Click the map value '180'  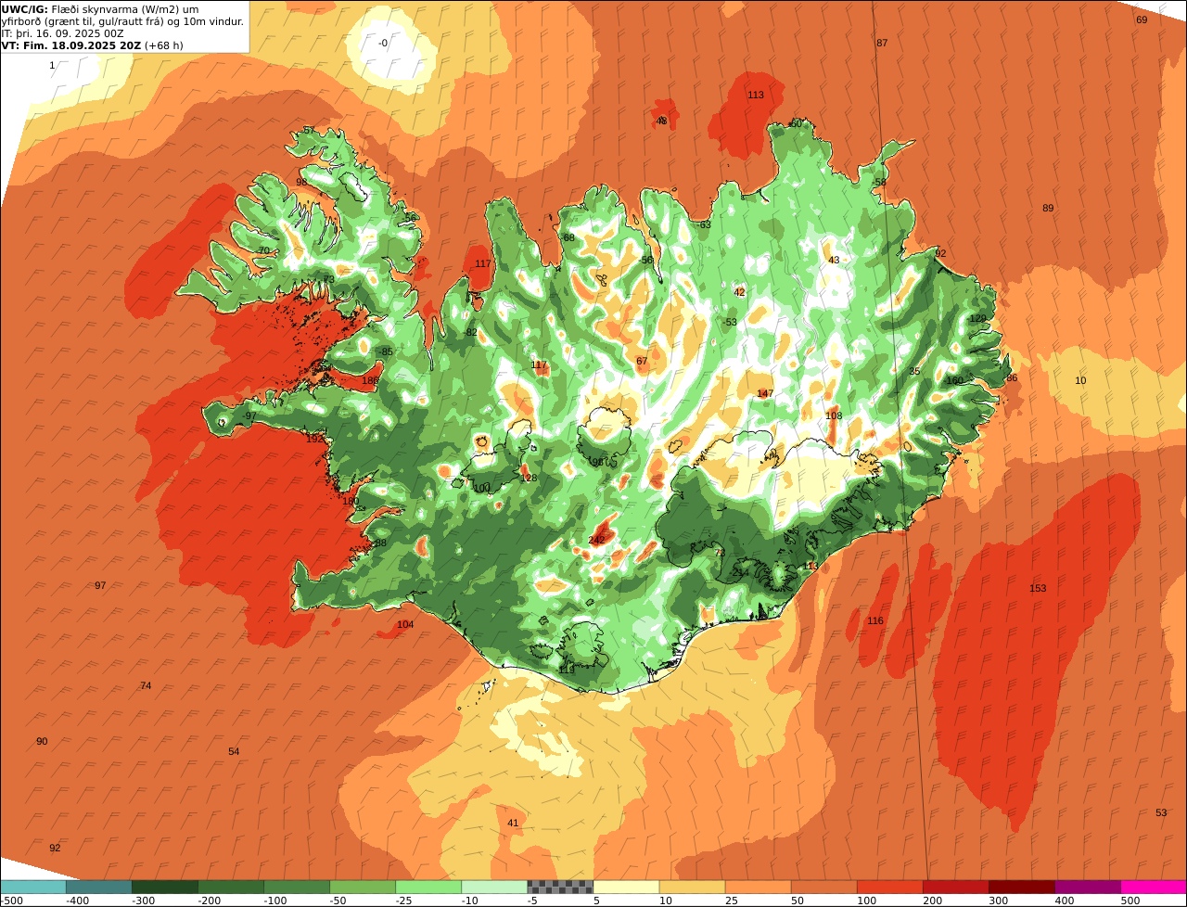pyautogui.click(x=351, y=501)
